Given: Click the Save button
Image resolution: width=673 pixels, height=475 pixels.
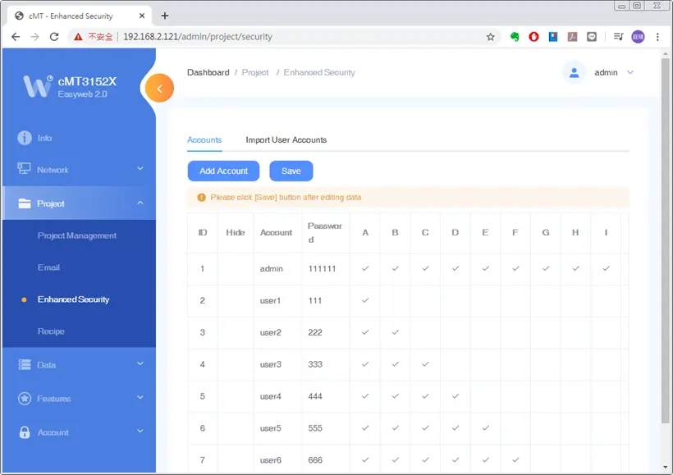Looking at the screenshot, I should click(291, 171).
